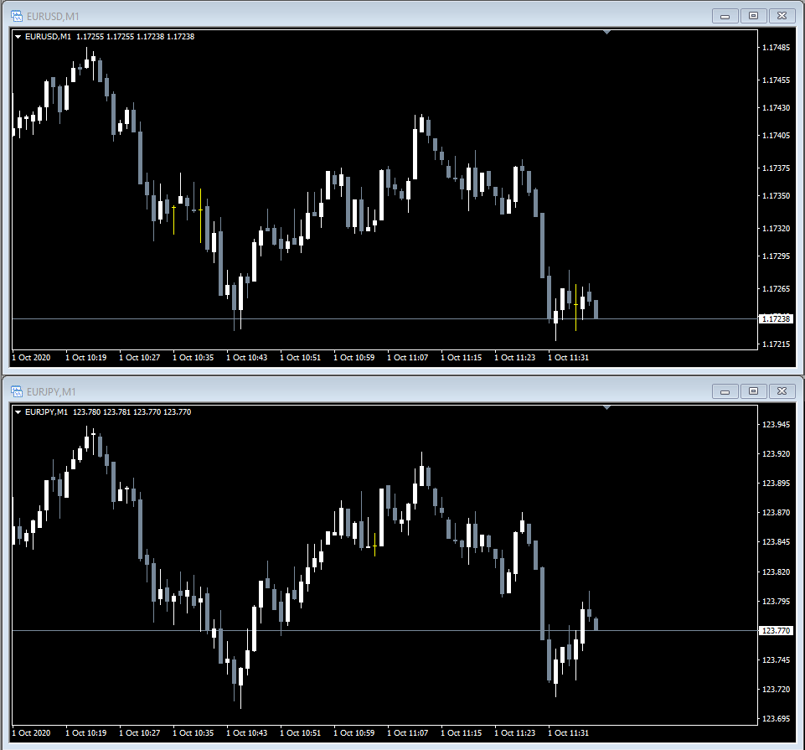Maximize the EURJPY,M1 chart window
Viewport: 805px width, 750px height.
[753, 391]
